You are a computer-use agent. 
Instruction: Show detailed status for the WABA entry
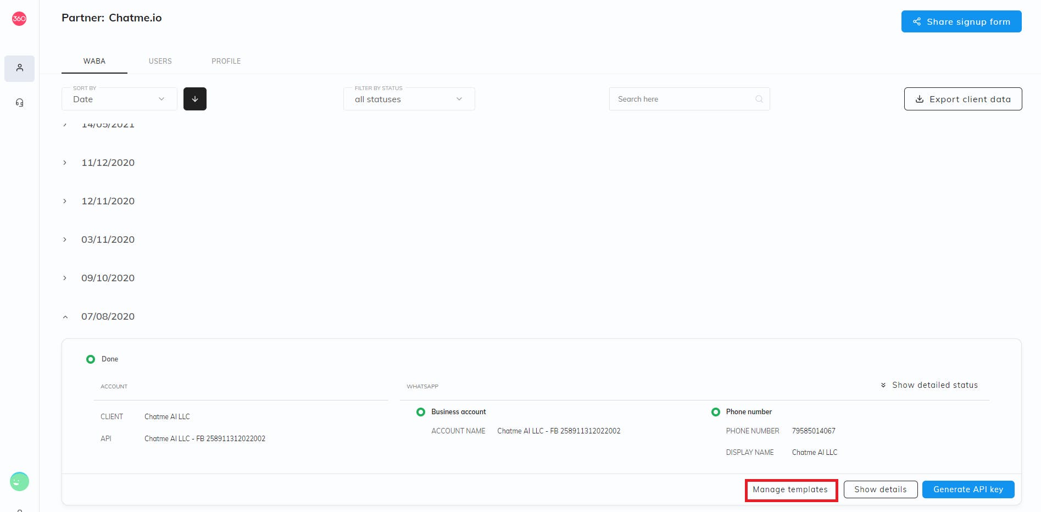929,385
